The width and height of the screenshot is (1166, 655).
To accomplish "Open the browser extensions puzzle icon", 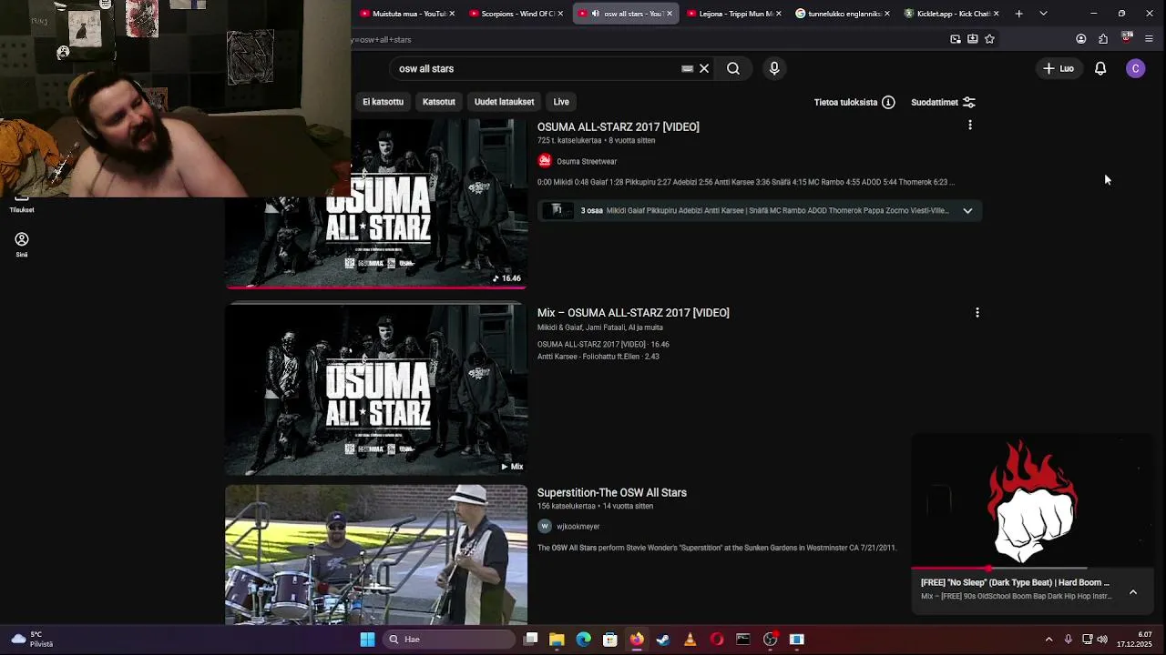I will click(x=1103, y=39).
